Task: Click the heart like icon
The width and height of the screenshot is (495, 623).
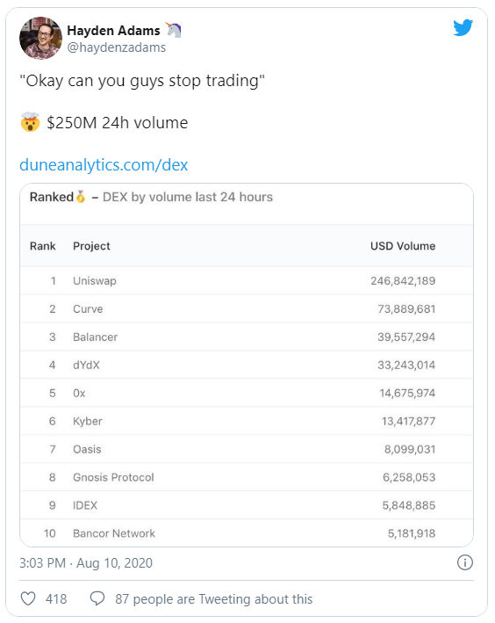Action: coord(28,598)
